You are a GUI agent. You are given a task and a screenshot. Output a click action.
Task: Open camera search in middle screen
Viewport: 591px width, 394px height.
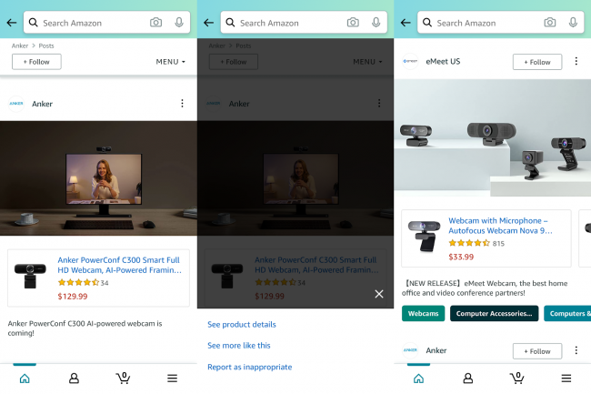[x=353, y=23]
